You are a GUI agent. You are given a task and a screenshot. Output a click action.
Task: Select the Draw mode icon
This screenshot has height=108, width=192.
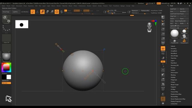point(37,12)
